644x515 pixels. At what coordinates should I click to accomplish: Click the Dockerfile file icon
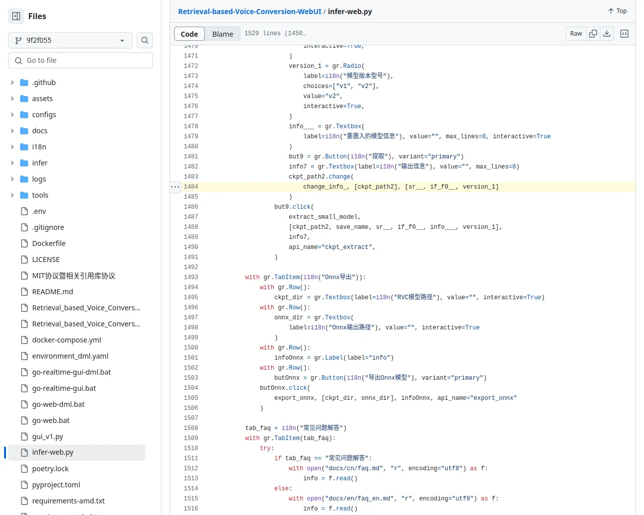tap(24, 243)
